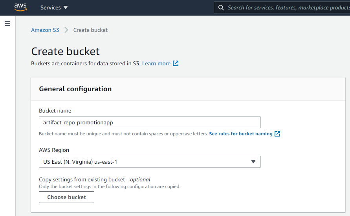Focus the Bucket name input field
350x216 pixels.
coord(150,122)
